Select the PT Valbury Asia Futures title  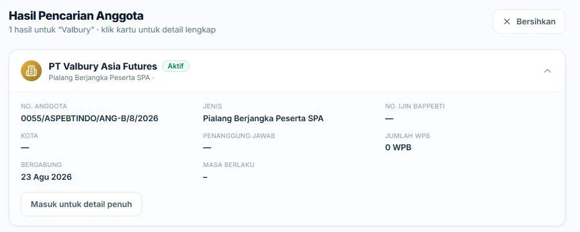pyautogui.click(x=103, y=66)
